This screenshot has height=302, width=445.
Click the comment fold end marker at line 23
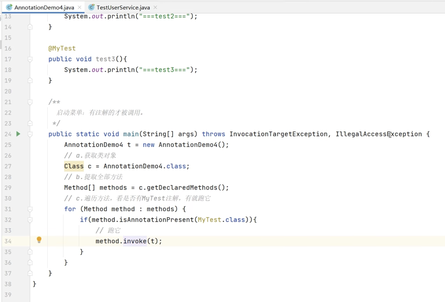click(30, 123)
